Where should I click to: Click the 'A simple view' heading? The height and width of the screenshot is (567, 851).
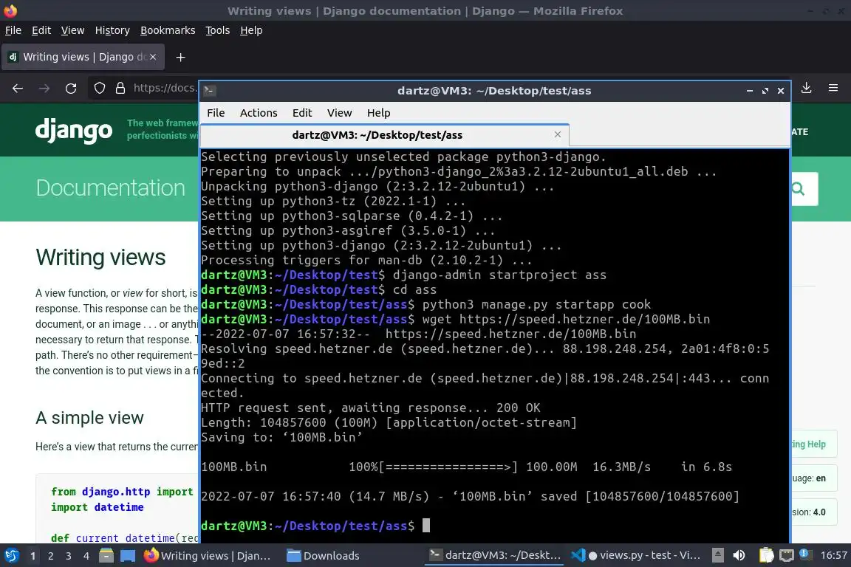(89, 418)
